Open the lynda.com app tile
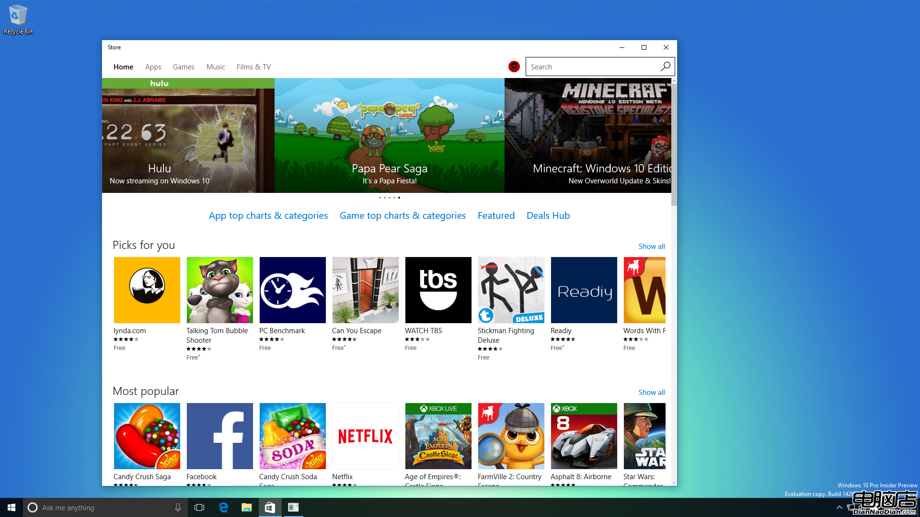This screenshot has height=517, width=920. (147, 290)
